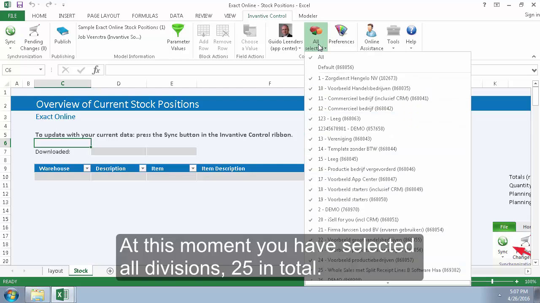The image size is (540, 303).
Task: Click the Add Row icon
Action: point(204,32)
